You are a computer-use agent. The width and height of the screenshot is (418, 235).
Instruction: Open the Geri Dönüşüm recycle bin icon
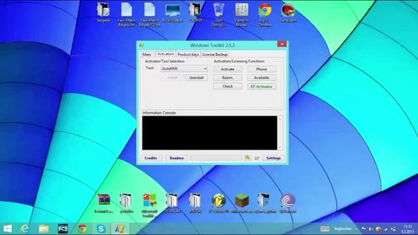tap(219, 14)
